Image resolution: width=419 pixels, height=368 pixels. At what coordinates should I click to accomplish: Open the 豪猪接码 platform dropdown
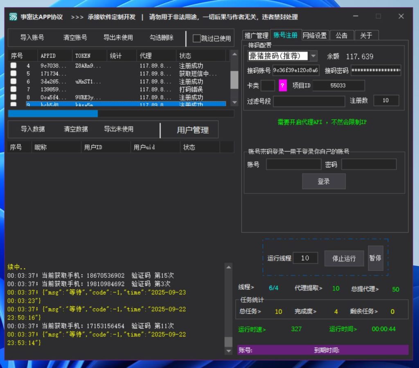click(x=313, y=56)
